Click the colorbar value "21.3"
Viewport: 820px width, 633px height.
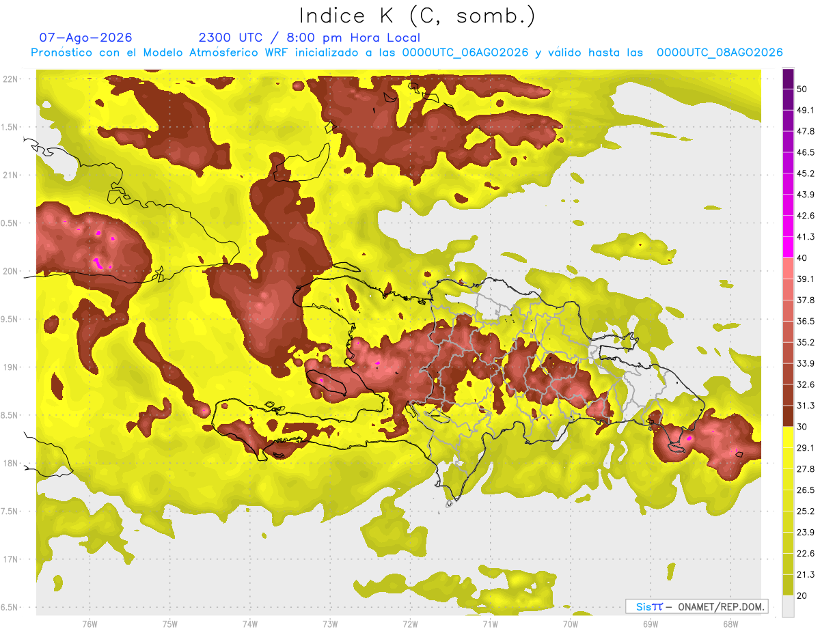click(806, 574)
